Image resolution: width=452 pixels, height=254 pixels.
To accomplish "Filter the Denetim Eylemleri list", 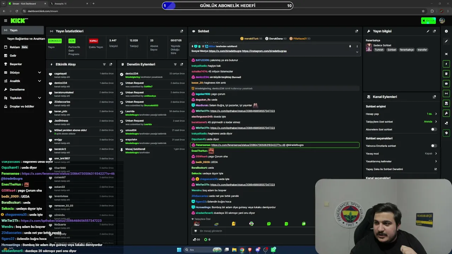I will (x=175, y=65).
